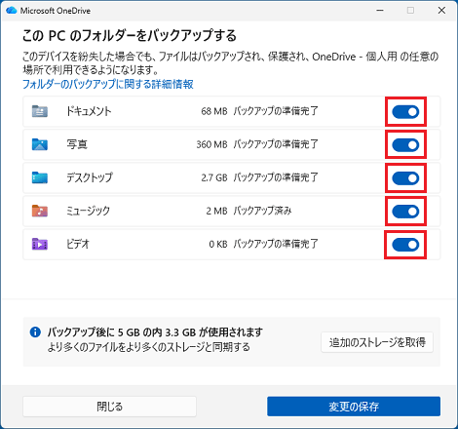Image resolution: width=458 pixels, height=429 pixels.
Task: Click the 写真 folder name
Action: [x=77, y=144]
